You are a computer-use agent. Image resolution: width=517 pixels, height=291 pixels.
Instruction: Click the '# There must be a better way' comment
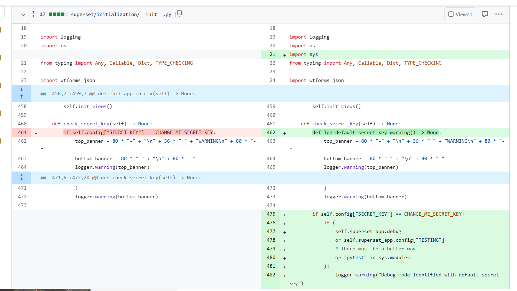(375, 249)
